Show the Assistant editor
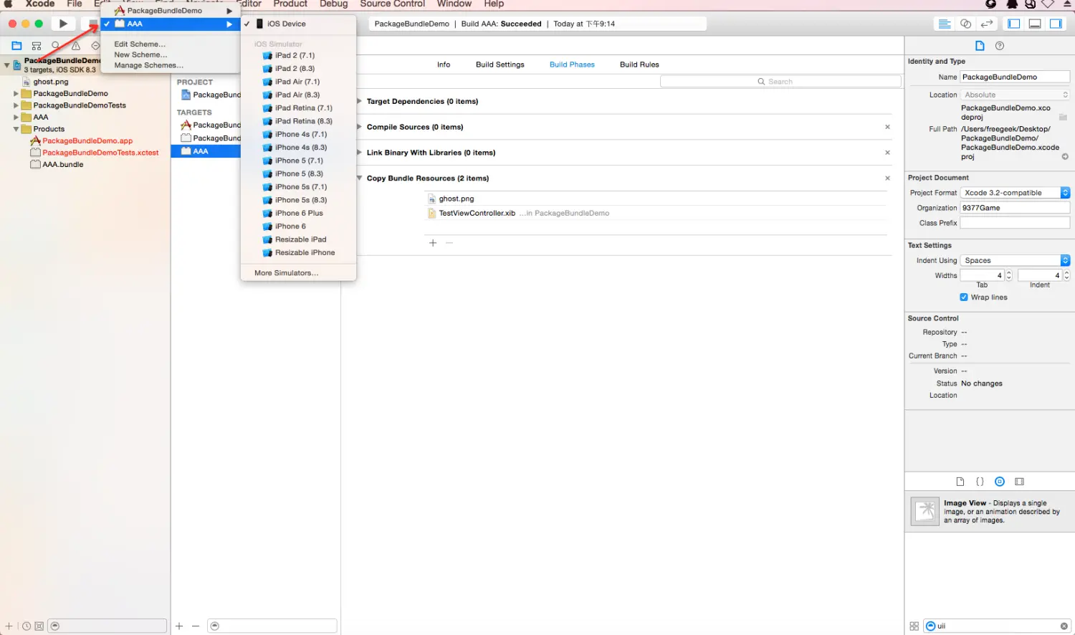Screen dimensions: 1075x635 point(965,24)
